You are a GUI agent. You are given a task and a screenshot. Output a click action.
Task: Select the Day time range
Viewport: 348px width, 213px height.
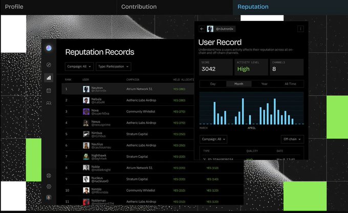click(213, 84)
